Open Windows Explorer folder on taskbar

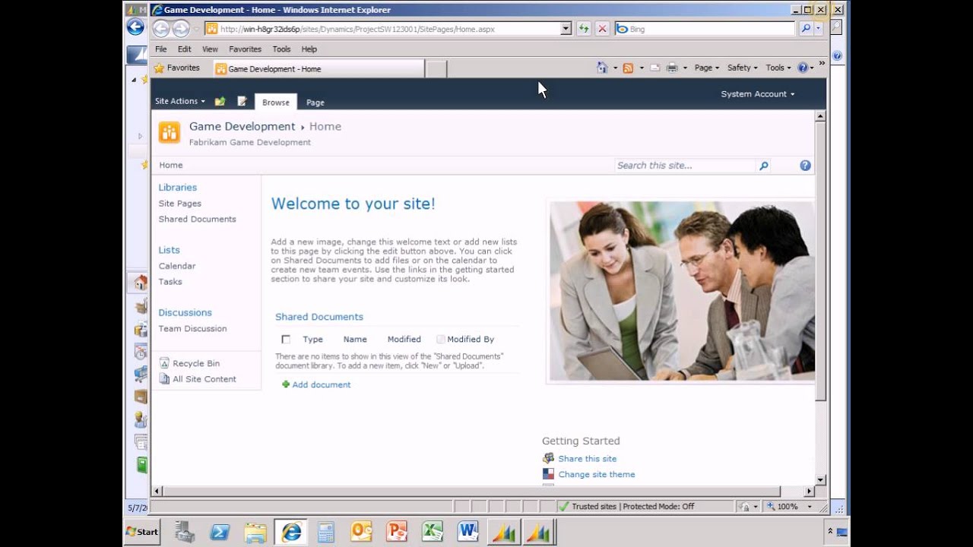pyautogui.click(x=255, y=532)
